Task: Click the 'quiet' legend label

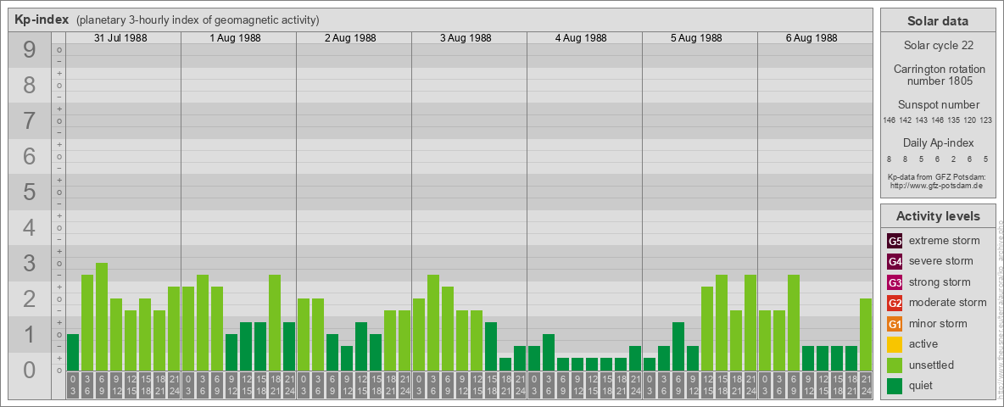Action: tap(923, 385)
